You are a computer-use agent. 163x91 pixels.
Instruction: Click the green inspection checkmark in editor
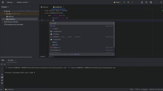[162, 11]
